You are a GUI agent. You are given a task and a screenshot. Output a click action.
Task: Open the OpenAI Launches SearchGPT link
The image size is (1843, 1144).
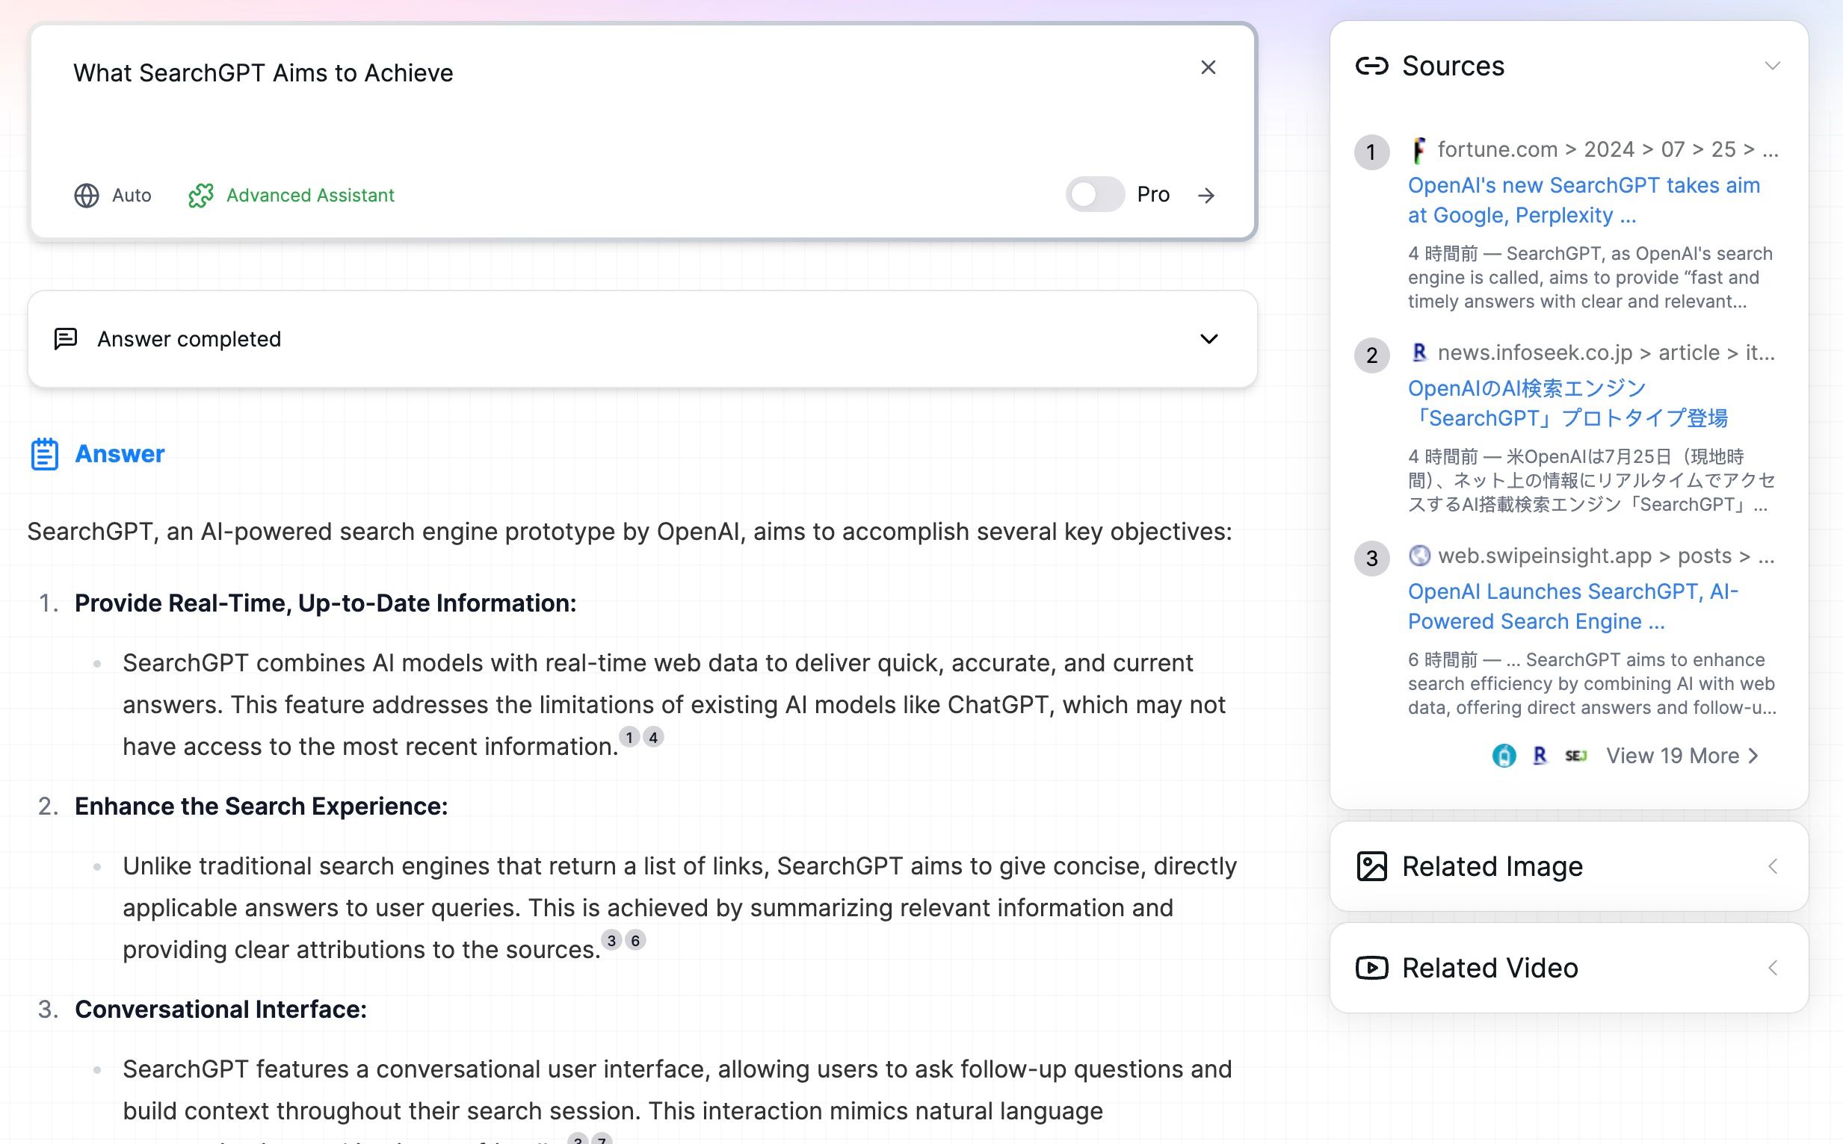point(1572,606)
